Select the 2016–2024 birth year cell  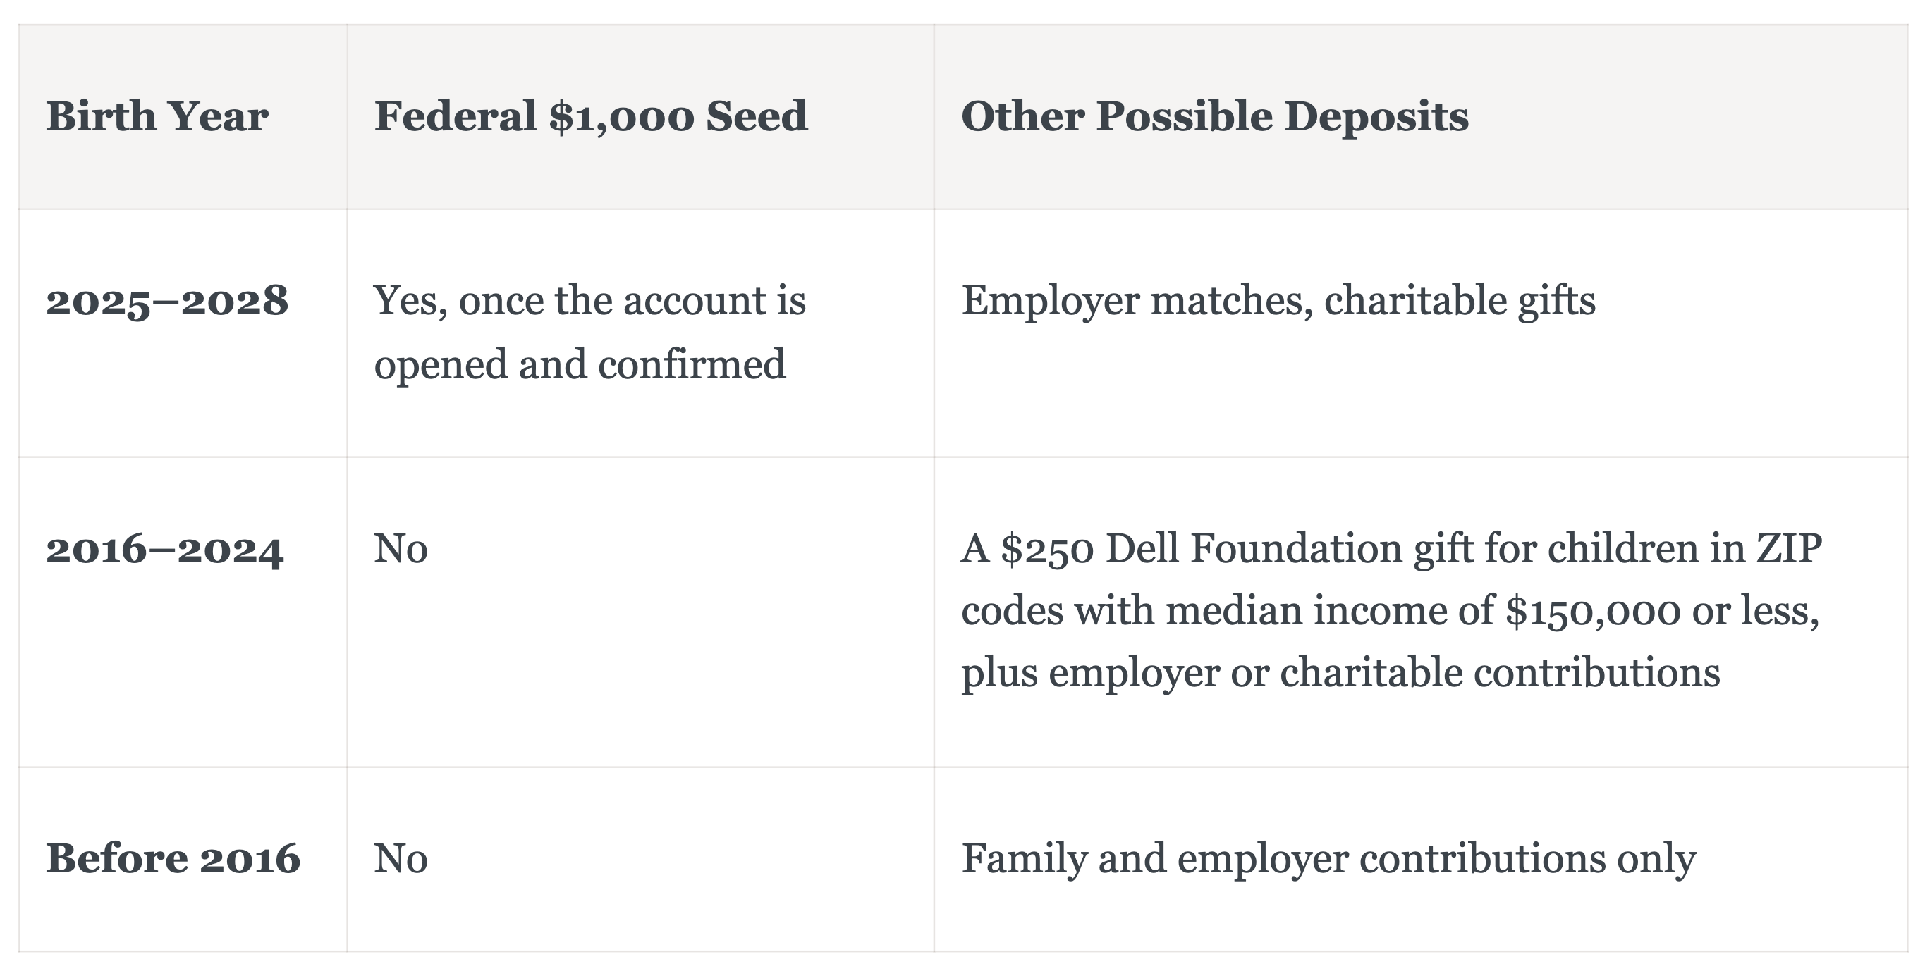point(165,550)
